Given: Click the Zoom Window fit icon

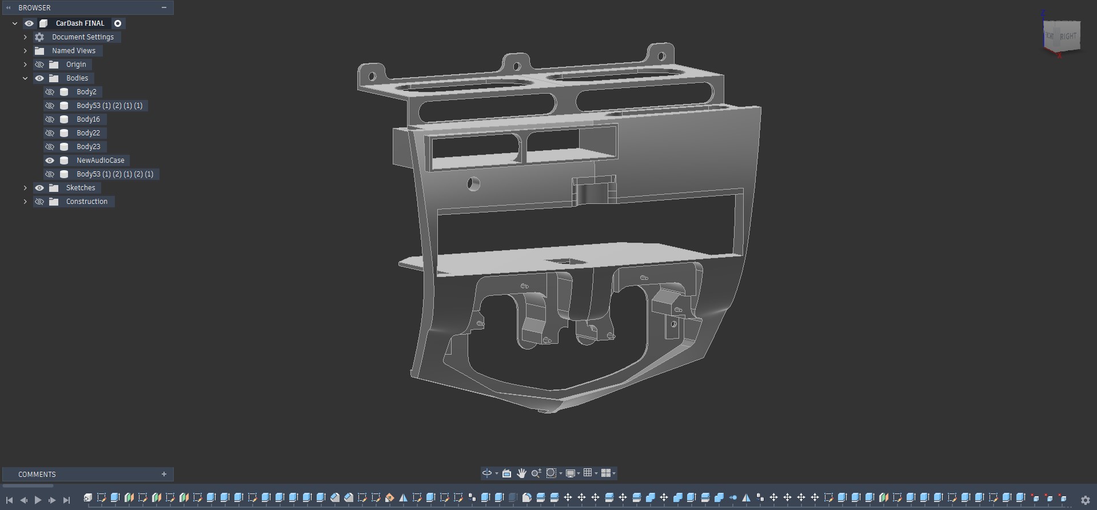Looking at the screenshot, I should tap(551, 473).
